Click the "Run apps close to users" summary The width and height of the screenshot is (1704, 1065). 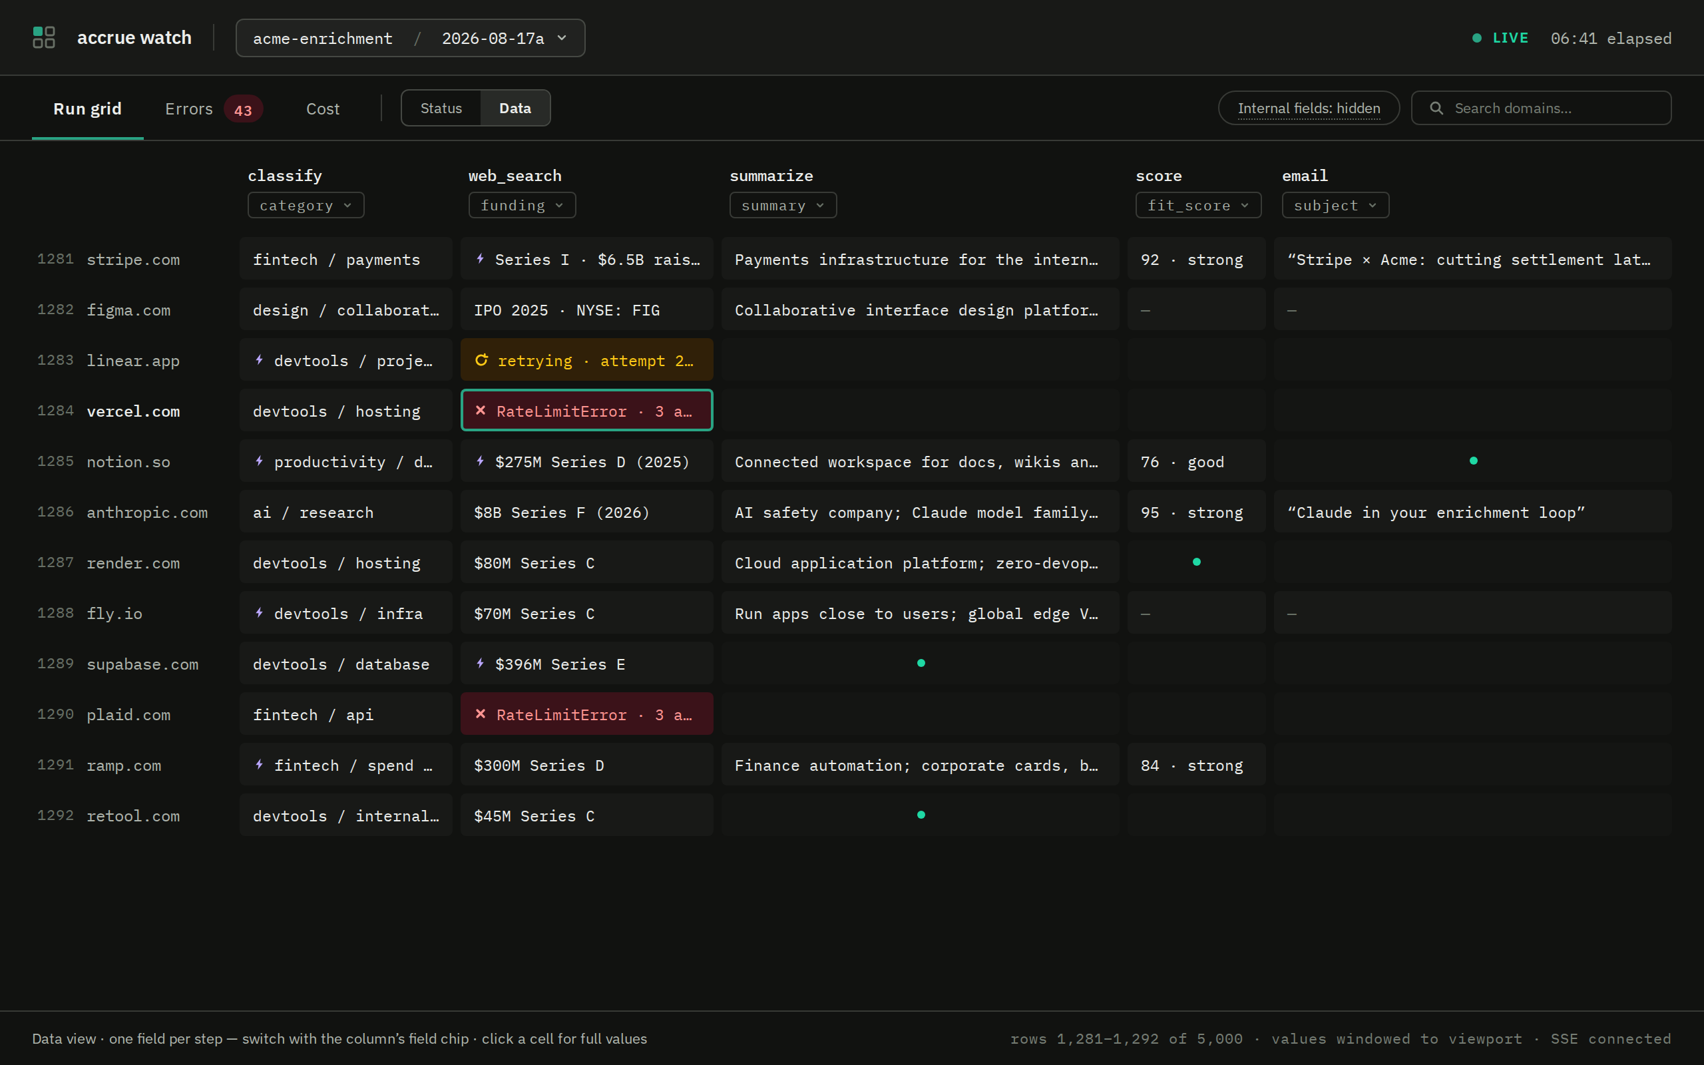[921, 613]
